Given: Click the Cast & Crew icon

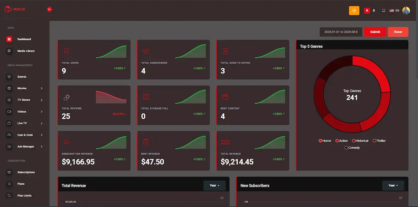Looking at the screenshot, I should pyautogui.click(x=9, y=135).
